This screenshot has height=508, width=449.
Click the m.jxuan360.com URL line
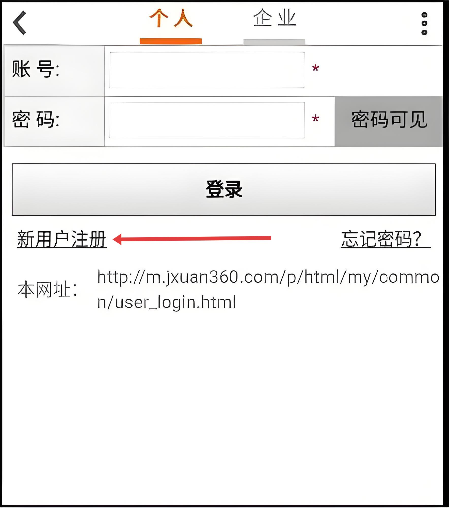click(268, 277)
